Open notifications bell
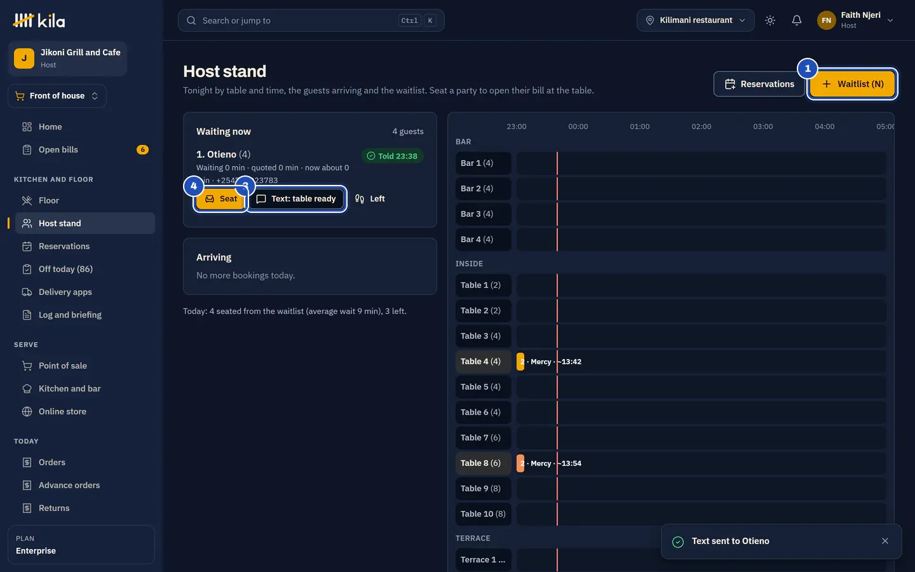 click(797, 20)
